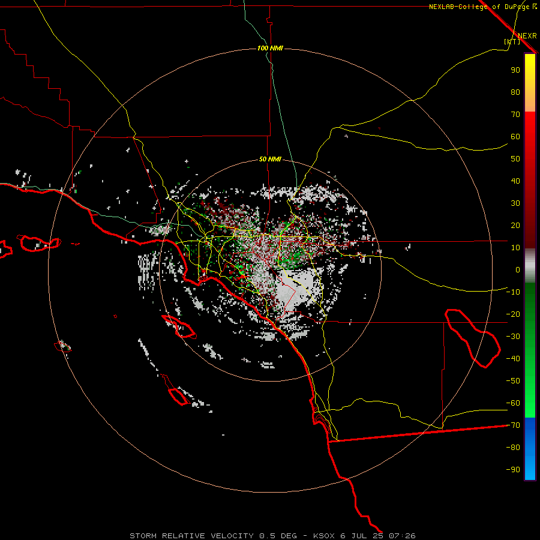Click the -90 value on the velocity scale

pos(513,470)
